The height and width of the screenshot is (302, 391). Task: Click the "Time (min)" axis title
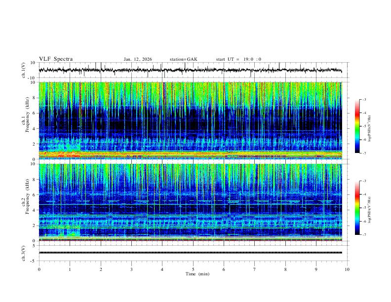[x=197, y=274]
